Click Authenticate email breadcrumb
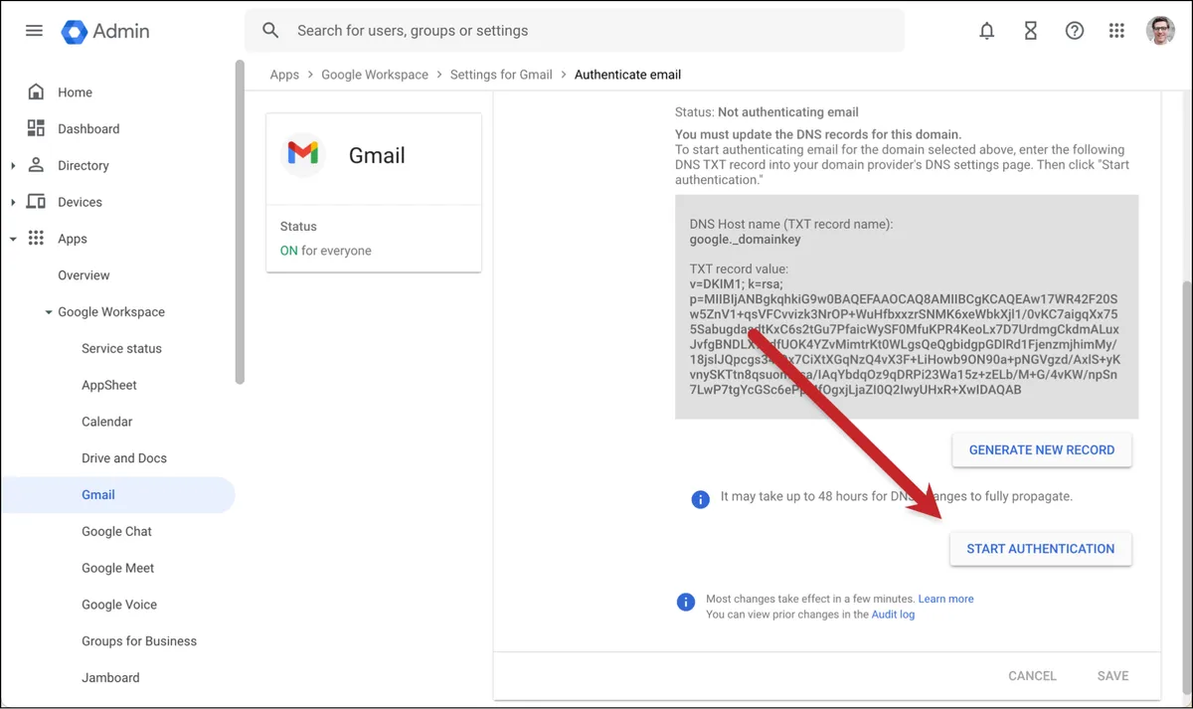Image resolution: width=1193 pixels, height=709 pixels. [627, 75]
